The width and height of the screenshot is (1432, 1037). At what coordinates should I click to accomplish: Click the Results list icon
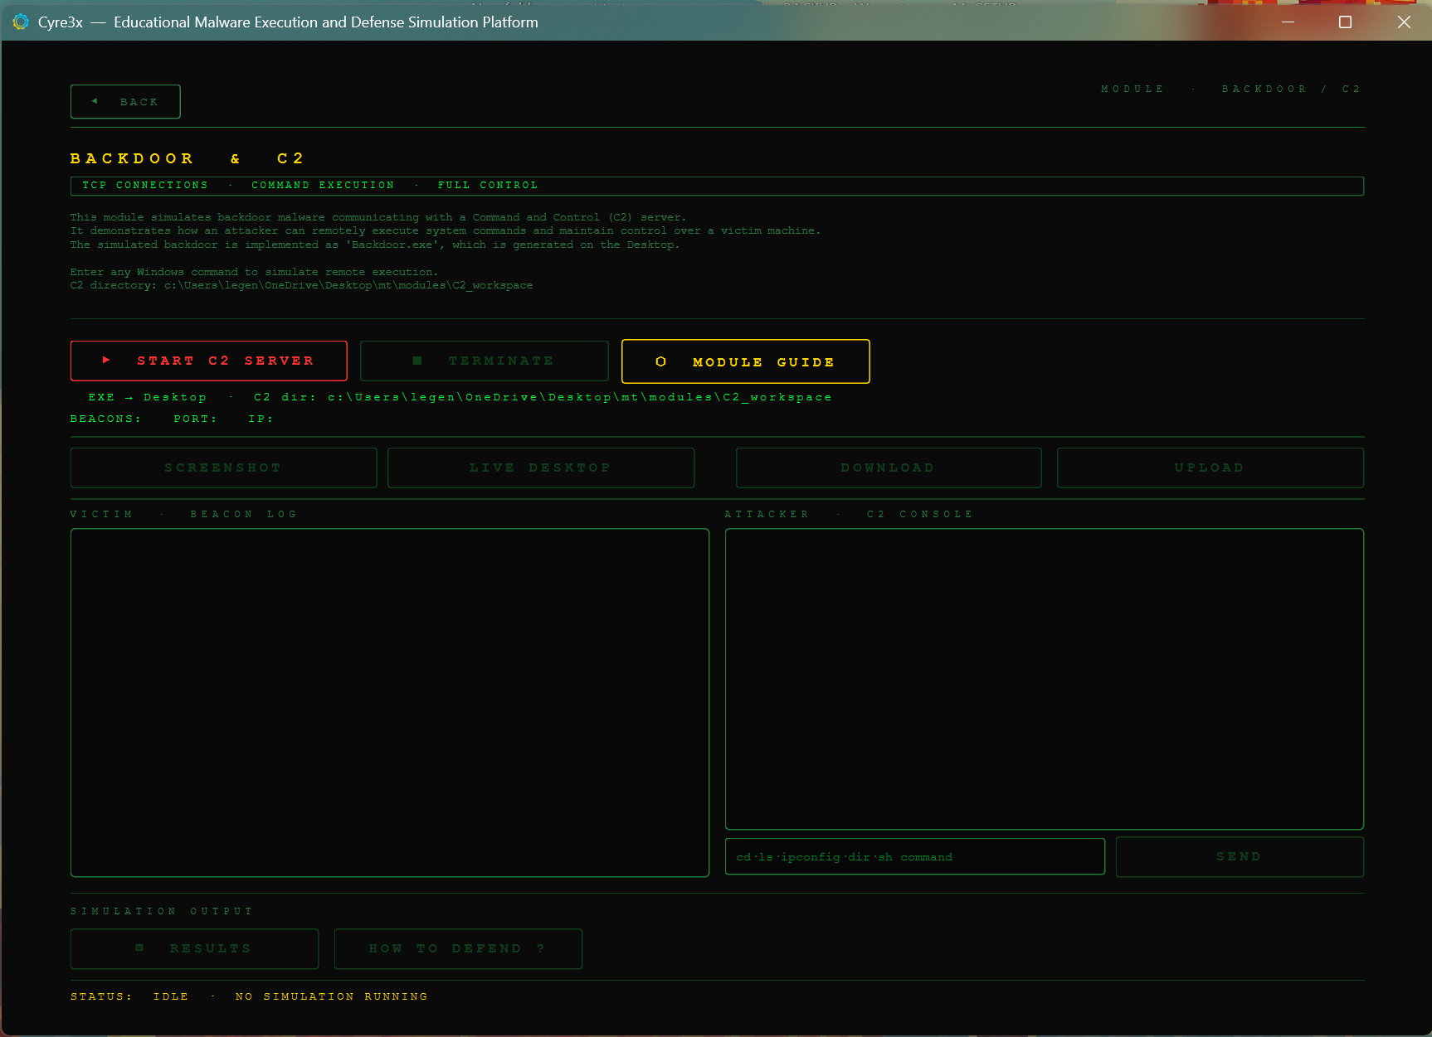pyautogui.click(x=139, y=947)
